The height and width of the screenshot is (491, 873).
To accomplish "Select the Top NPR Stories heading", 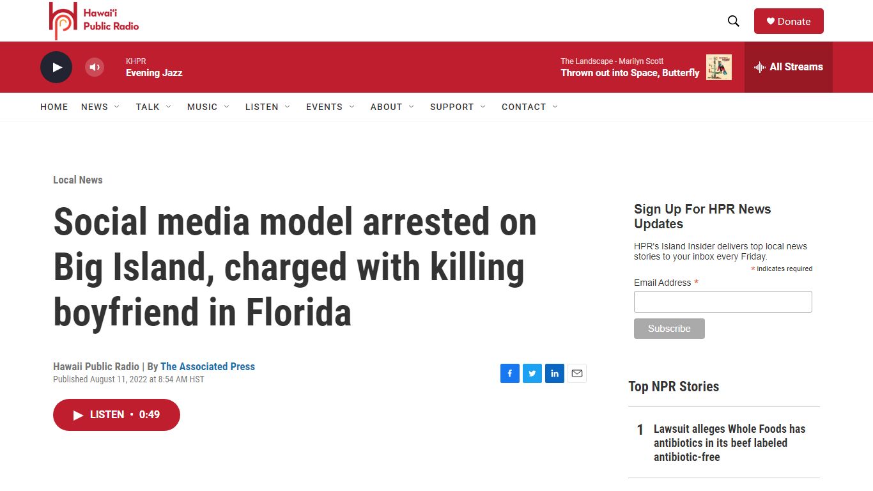I will click(x=674, y=386).
